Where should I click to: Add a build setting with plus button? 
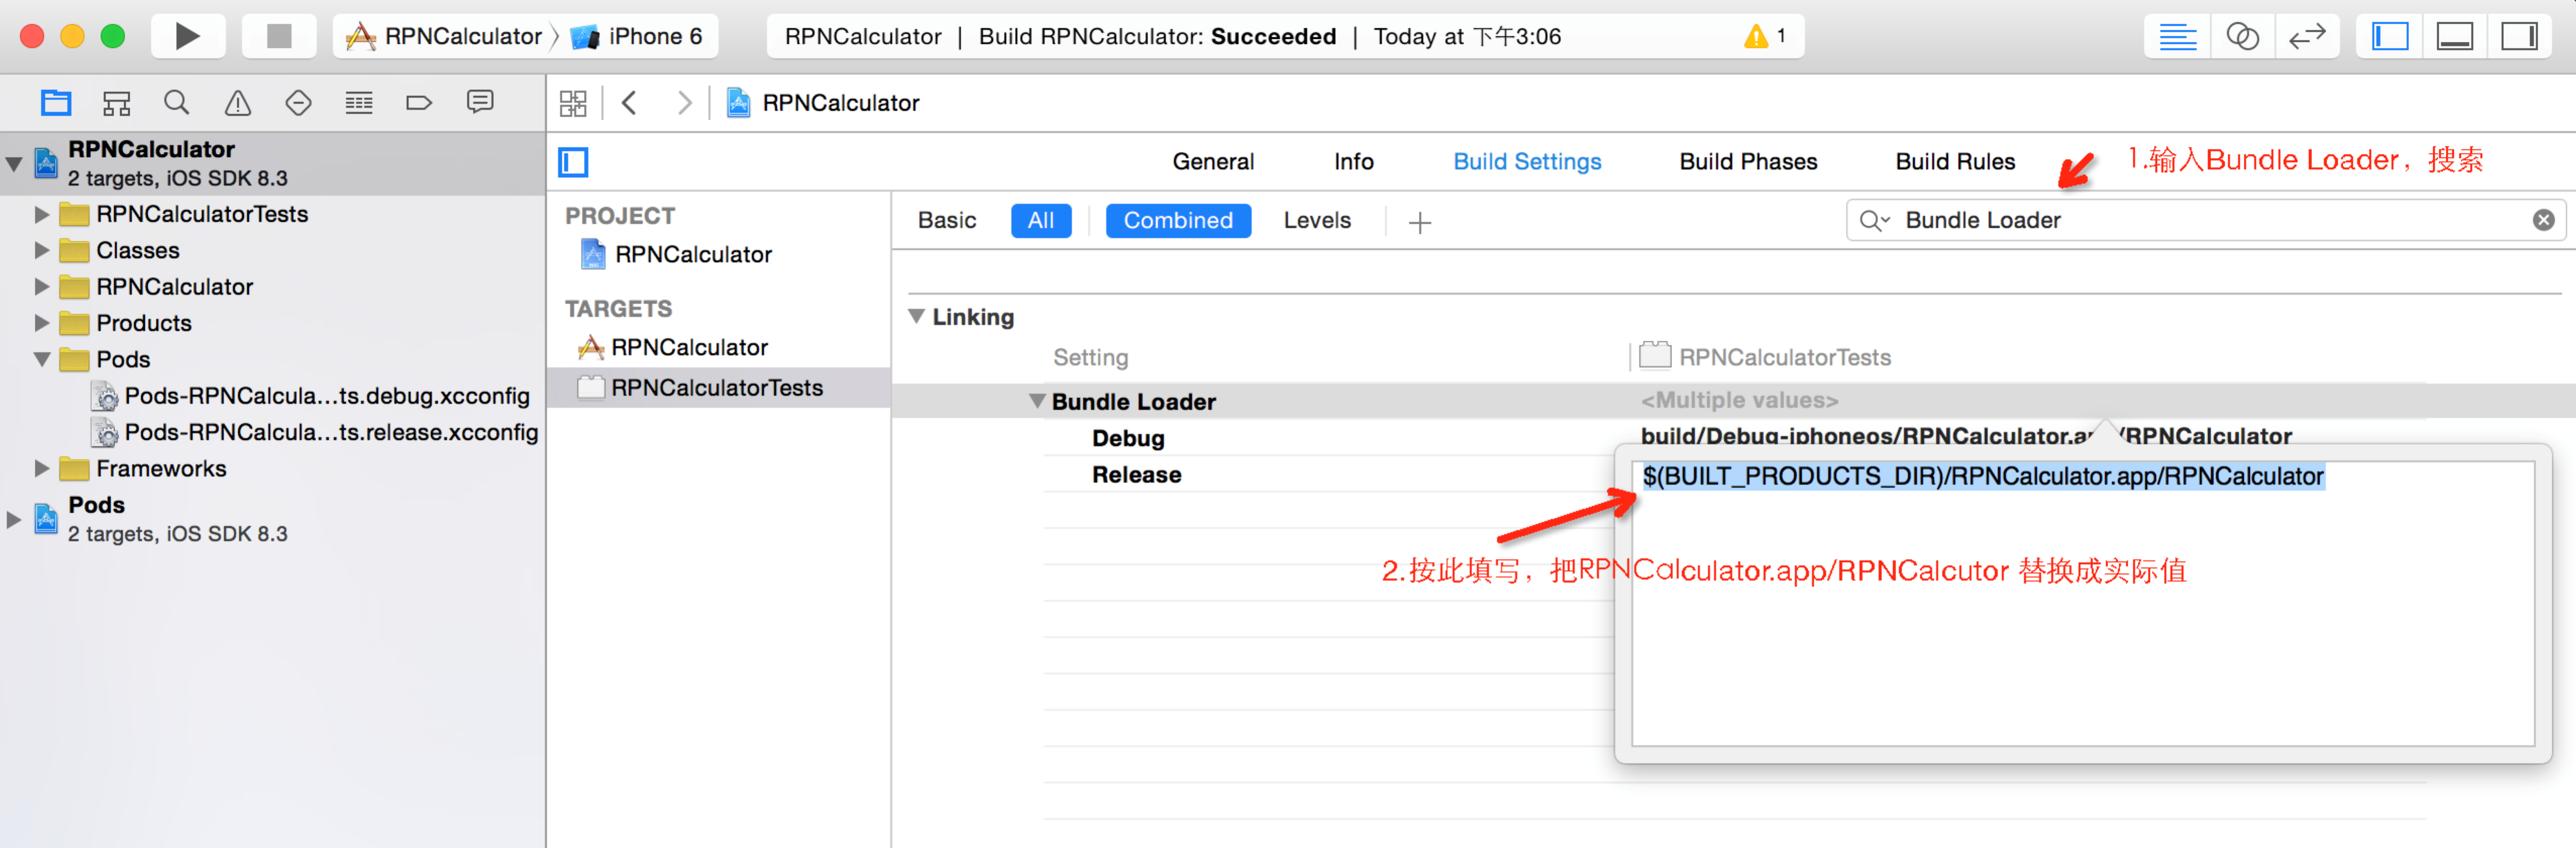(x=1419, y=222)
